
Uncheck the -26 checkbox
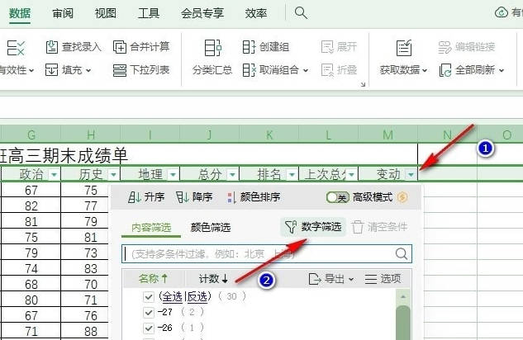(149, 328)
